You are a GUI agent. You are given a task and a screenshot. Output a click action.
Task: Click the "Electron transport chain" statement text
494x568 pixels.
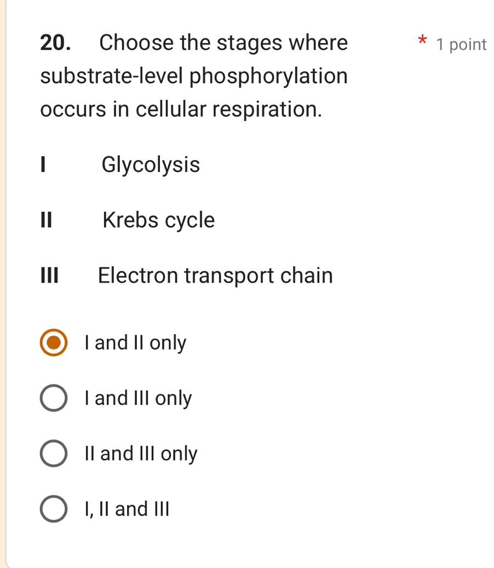coord(215,276)
